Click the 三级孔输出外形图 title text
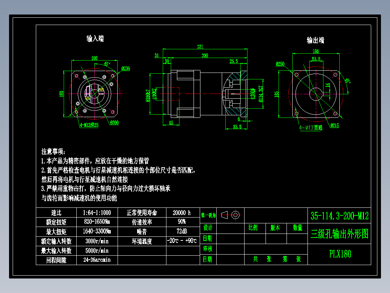This screenshot has width=390, height=293. (x=340, y=234)
